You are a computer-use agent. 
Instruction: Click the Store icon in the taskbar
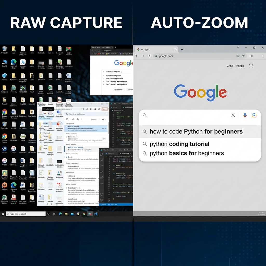coord(78,214)
